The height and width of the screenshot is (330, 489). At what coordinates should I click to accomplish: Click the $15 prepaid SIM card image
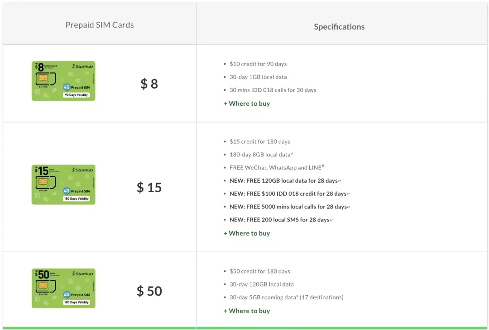tap(63, 184)
